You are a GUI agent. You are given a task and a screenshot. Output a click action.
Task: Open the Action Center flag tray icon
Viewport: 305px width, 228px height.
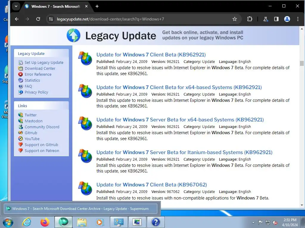point(260,222)
